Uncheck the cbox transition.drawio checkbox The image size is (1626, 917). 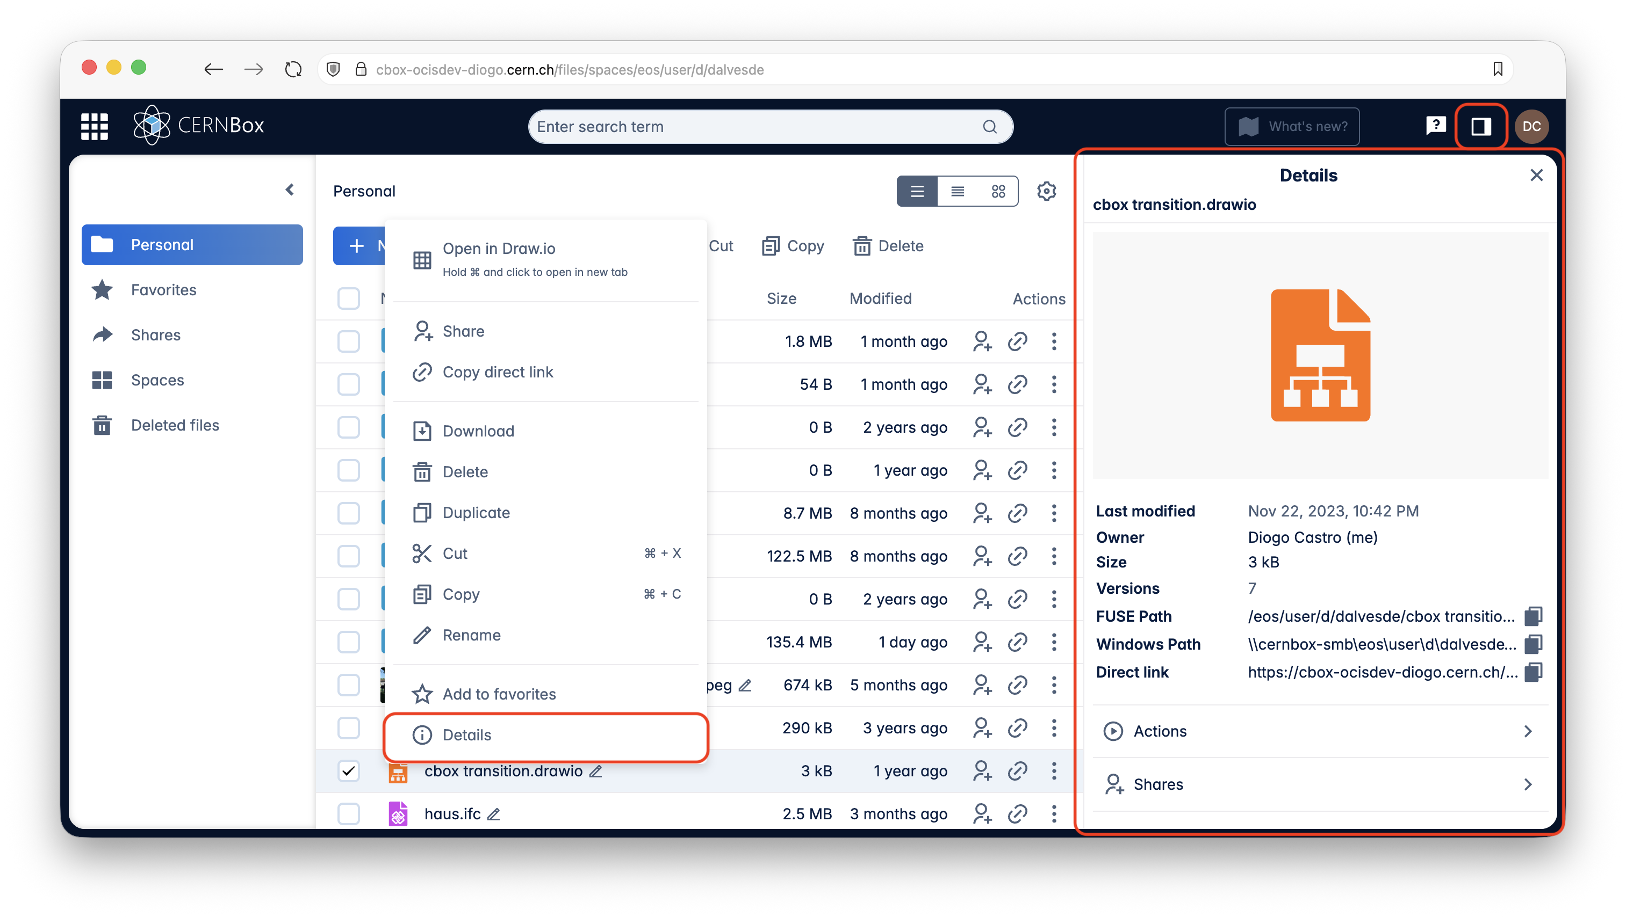(348, 770)
